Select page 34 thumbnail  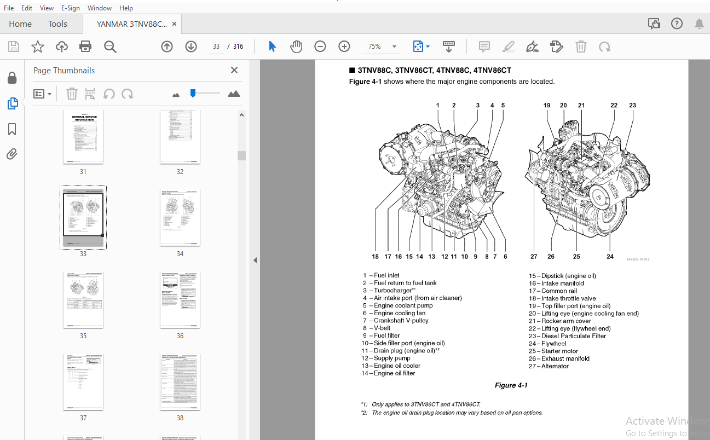coord(180,218)
